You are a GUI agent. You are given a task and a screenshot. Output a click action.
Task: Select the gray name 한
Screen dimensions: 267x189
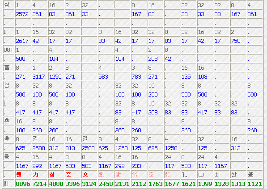(234, 175)
